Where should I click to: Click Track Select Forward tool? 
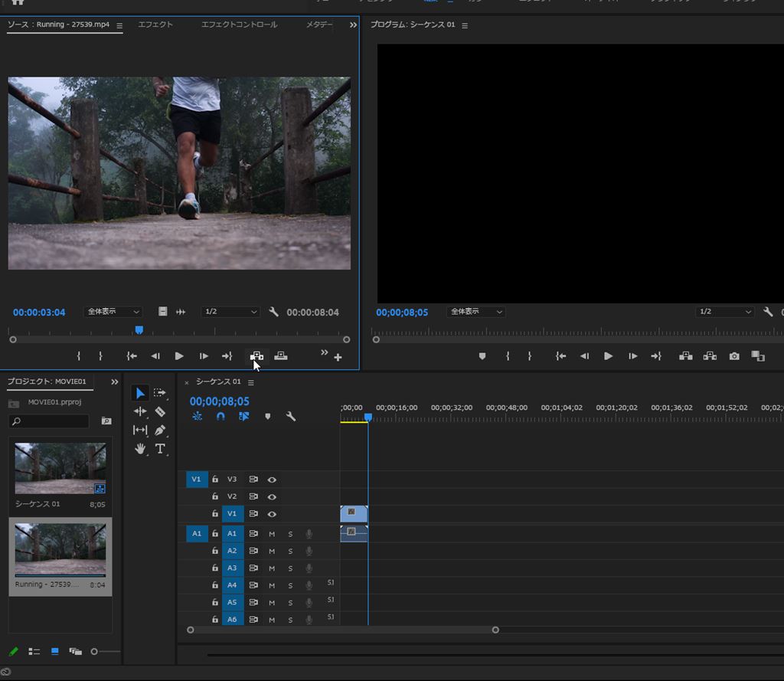pos(160,393)
